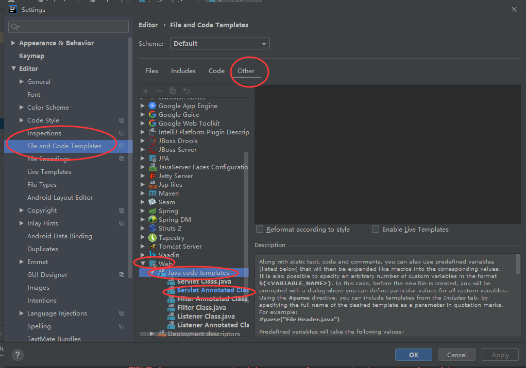Click the JPA template icon

(152, 158)
